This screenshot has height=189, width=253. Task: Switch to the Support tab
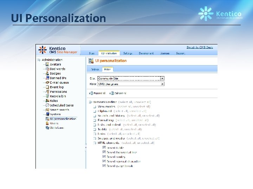click(181, 53)
